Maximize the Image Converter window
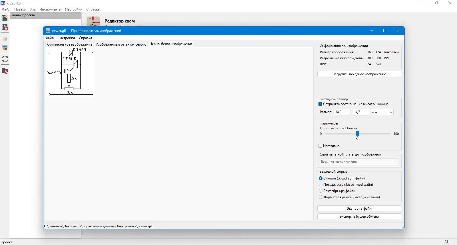Viewport: 457px width, 245px height. coord(385,30)
